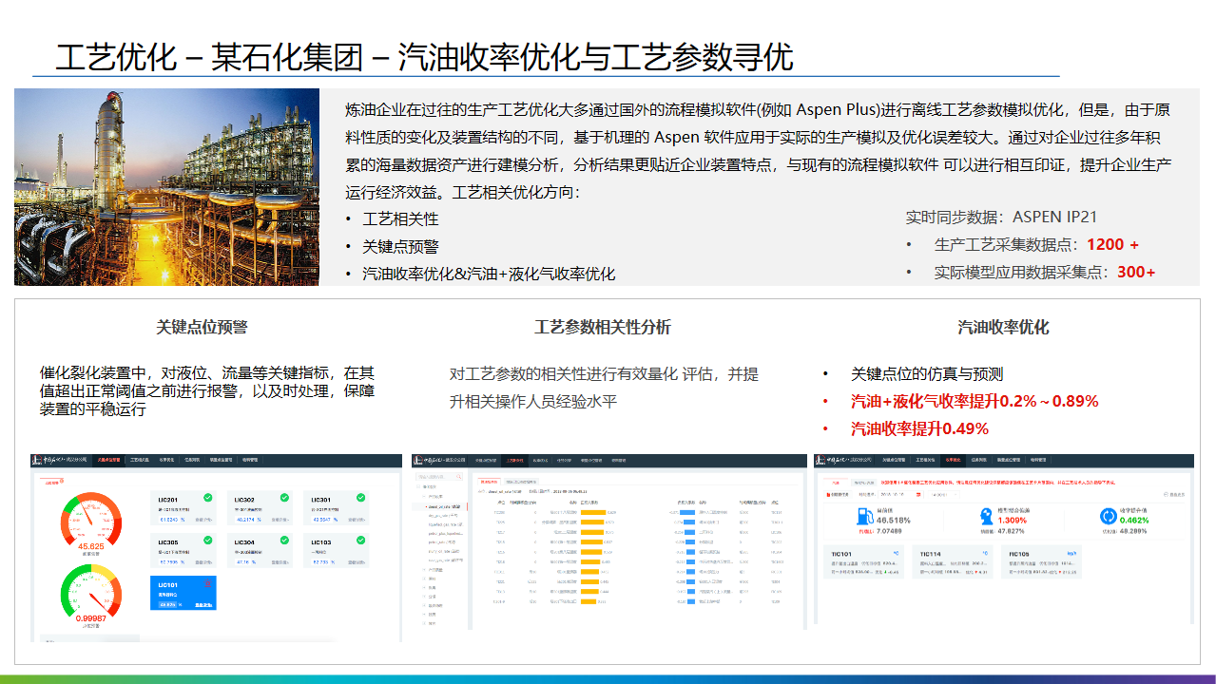Open the time dropdown showing 14:00:01

(944, 495)
